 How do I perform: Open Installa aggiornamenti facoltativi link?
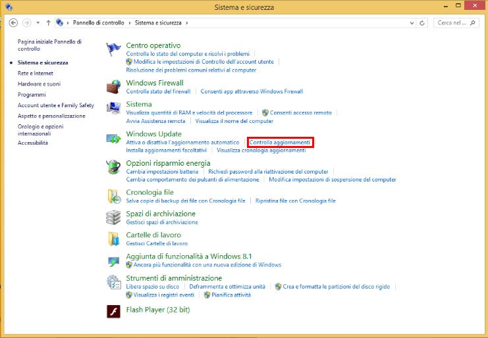(166, 150)
